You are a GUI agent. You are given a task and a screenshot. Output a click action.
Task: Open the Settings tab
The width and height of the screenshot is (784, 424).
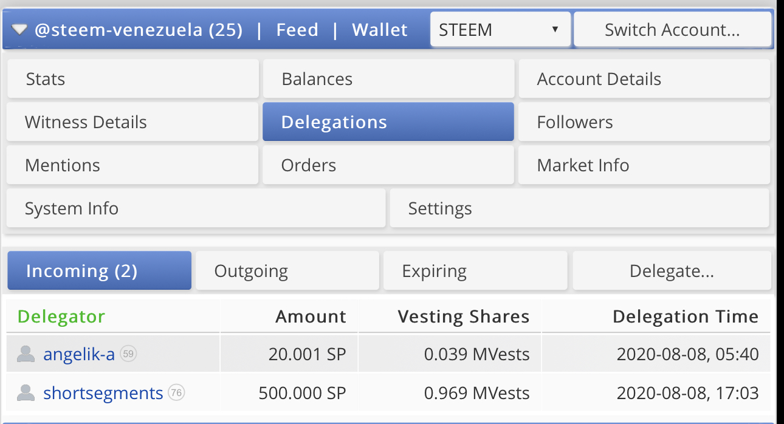click(579, 208)
